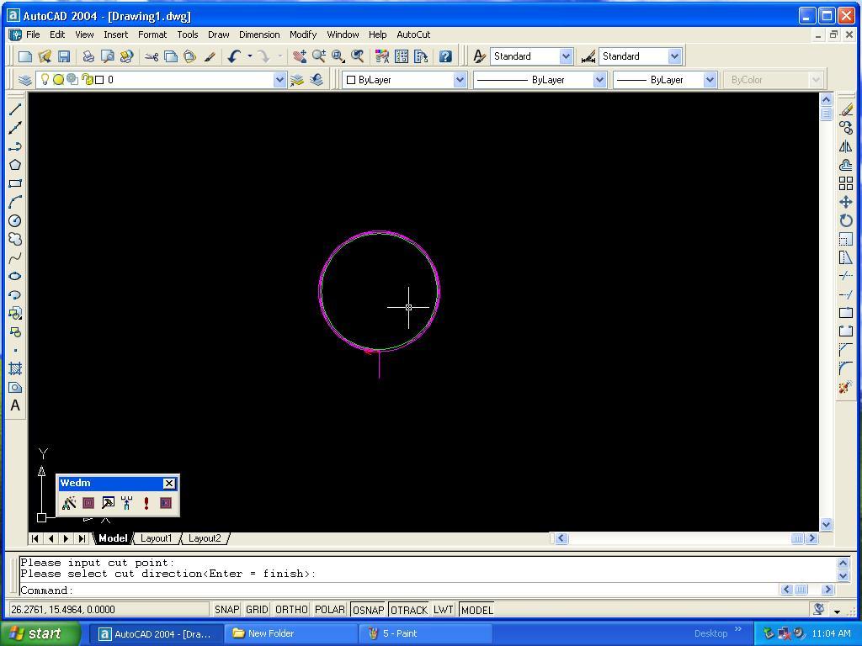Click the Save toolbar icon
This screenshot has height=646, width=862.
64,56
